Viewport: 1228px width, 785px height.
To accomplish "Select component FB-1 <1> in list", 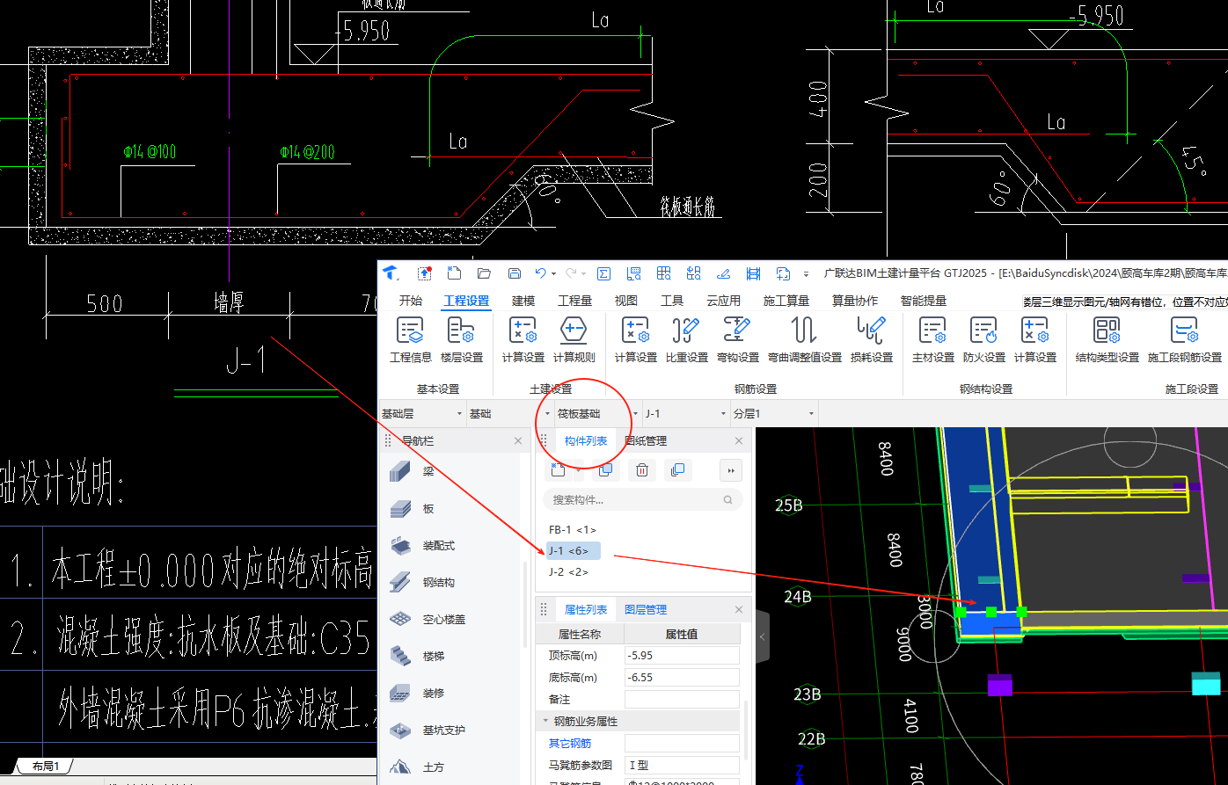I will click(x=573, y=529).
